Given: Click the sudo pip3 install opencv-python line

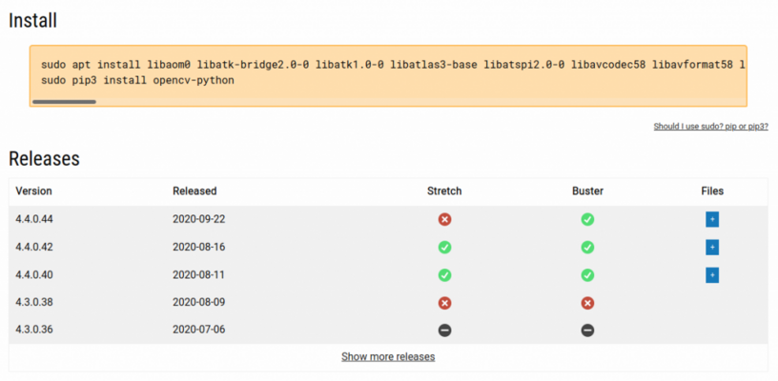Looking at the screenshot, I should coord(138,80).
